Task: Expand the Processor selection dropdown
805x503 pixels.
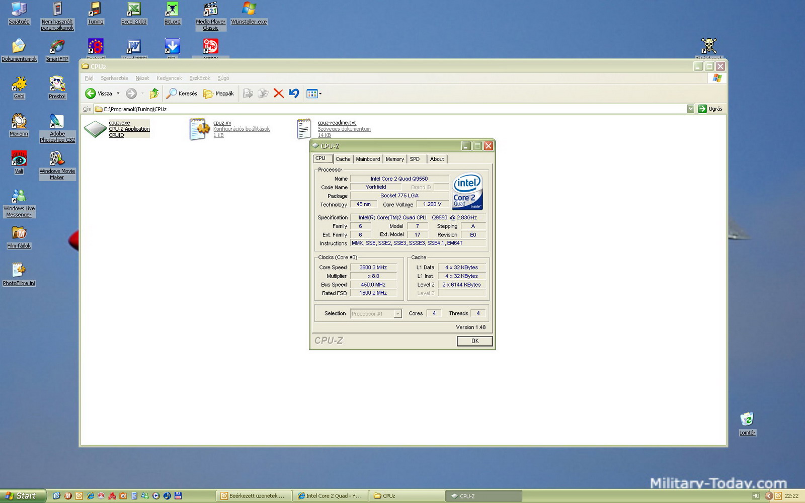Action: click(397, 314)
